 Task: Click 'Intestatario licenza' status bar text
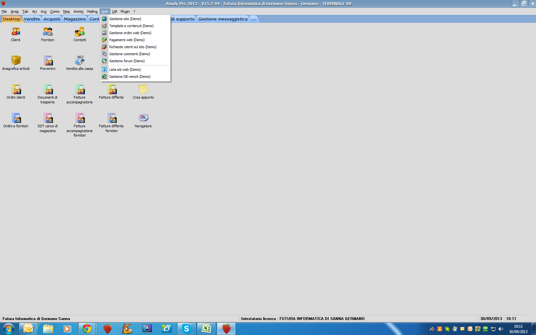[x=303, y=319]
